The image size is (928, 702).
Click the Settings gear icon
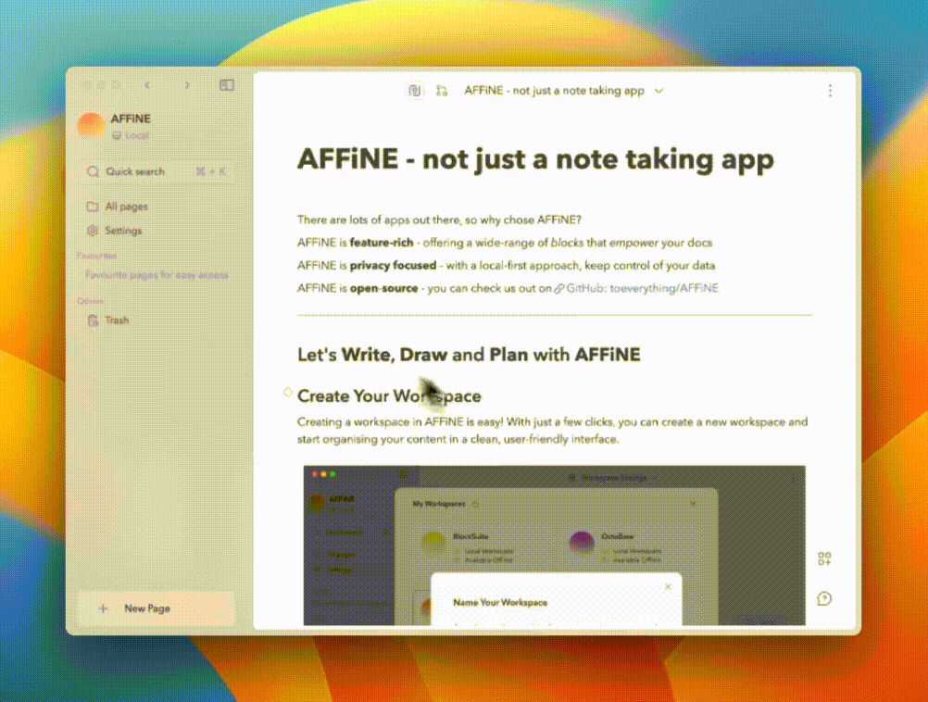[x=93, y=231]
